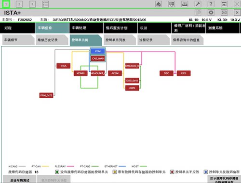
Task: Switch to the 过程记录 tab
Action: [153, 40]
